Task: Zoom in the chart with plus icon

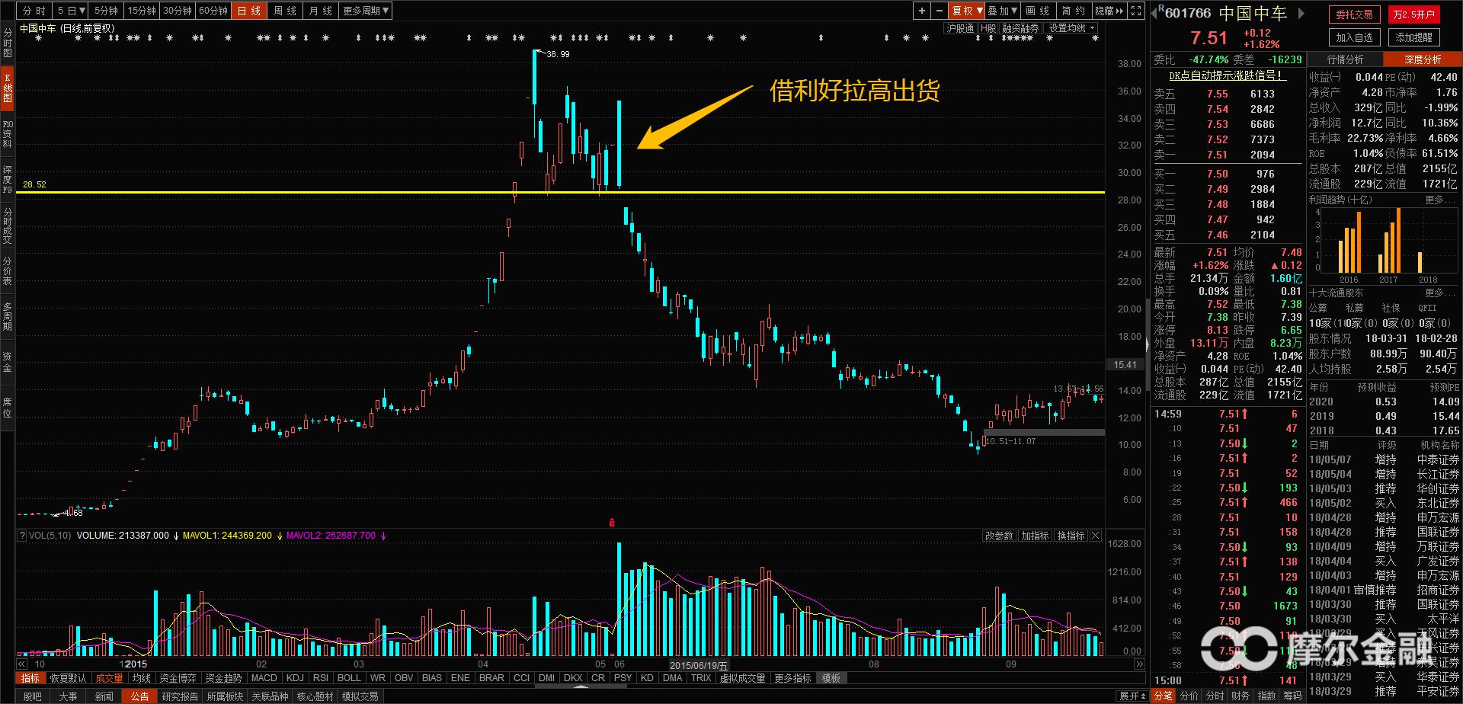Action: click(922, 11)
